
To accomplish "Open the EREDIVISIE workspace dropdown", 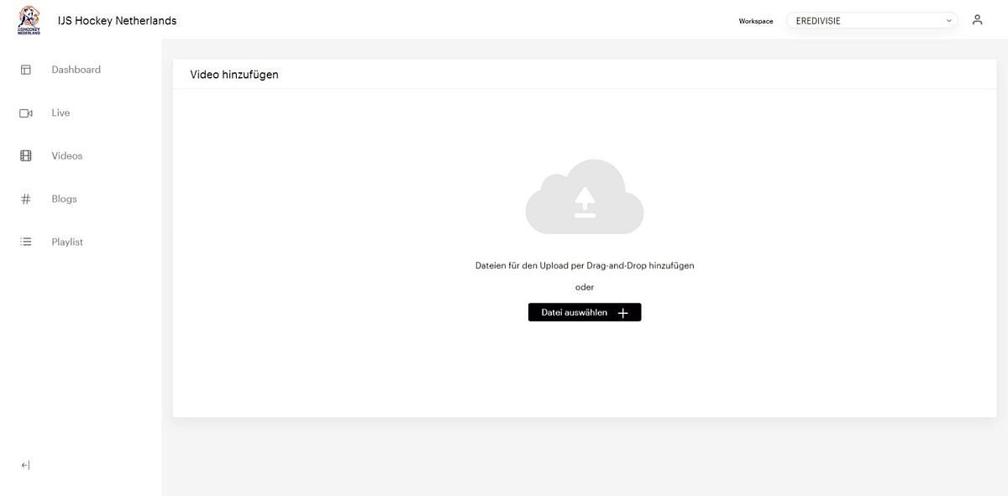I will (x=871, y=19).
